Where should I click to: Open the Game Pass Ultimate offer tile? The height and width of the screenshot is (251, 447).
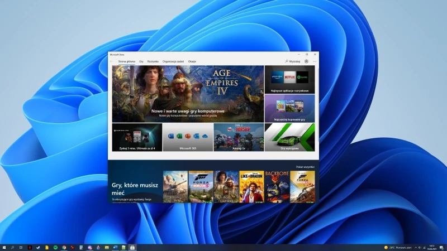tap(137, 137)
